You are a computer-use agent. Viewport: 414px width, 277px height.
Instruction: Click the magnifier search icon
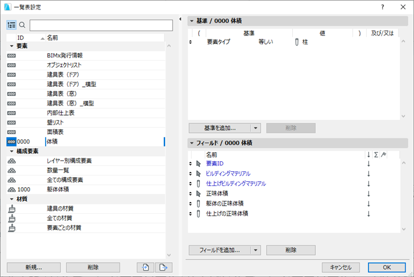(22, 25)
